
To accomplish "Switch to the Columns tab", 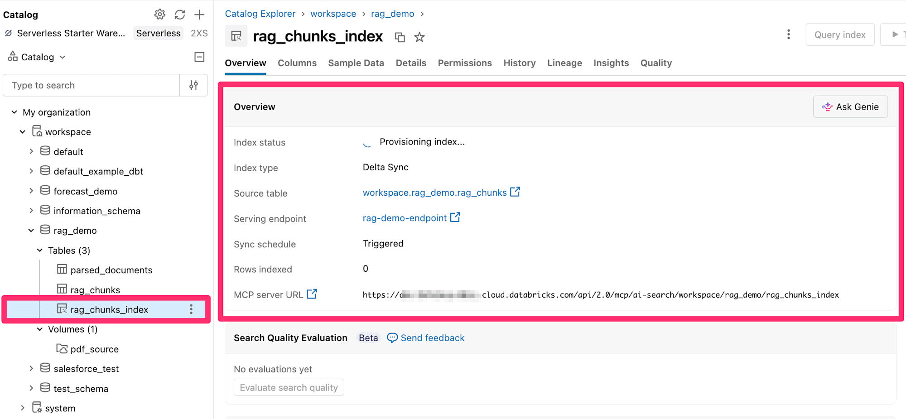I will coord(297,63).
